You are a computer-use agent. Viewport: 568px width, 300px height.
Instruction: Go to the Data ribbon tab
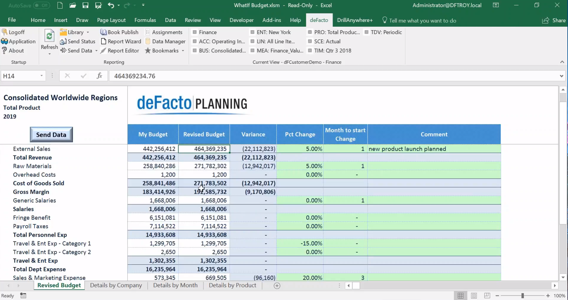coord(170,20)
